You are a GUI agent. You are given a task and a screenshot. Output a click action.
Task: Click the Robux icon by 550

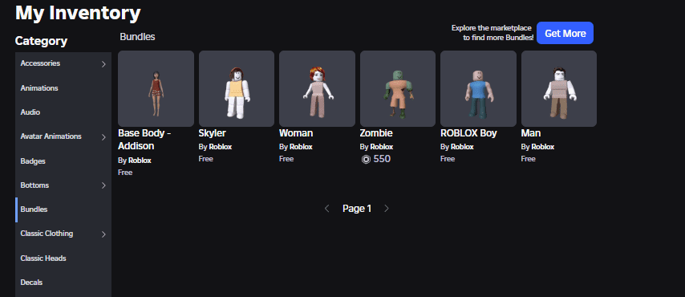click(x=366, y=159)
